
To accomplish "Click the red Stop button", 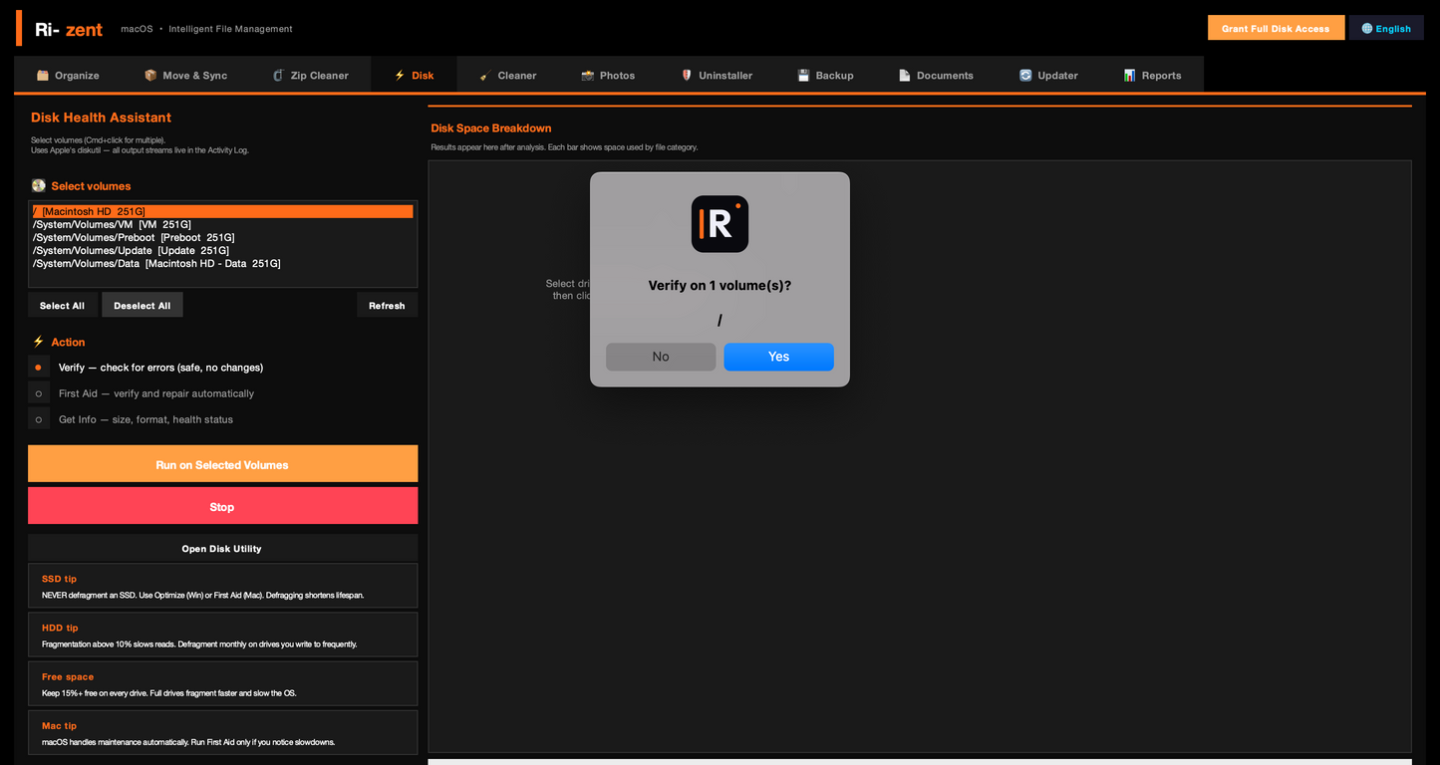I will click(x=222, y=506).
